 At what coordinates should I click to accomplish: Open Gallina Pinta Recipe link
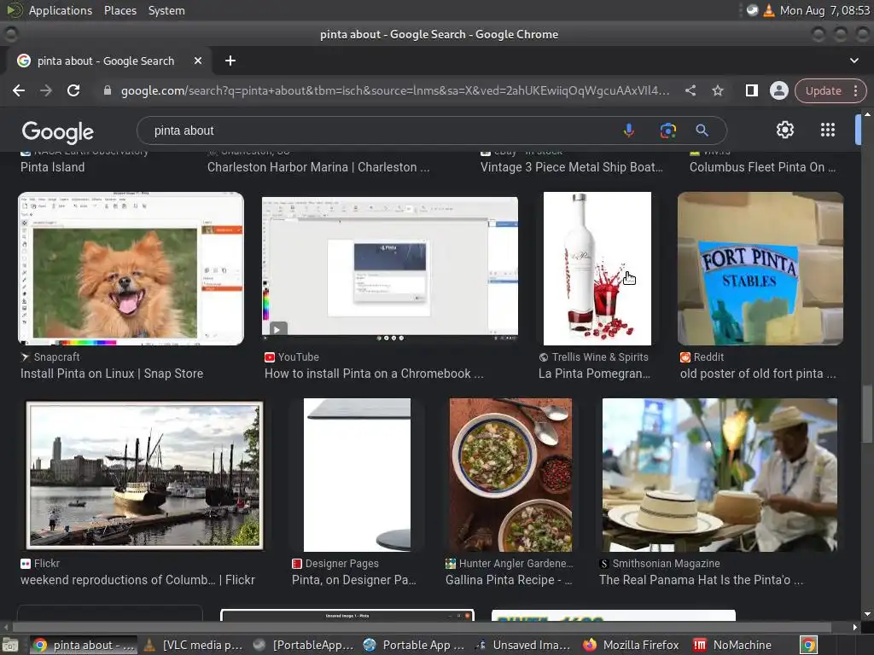point(509,580)
